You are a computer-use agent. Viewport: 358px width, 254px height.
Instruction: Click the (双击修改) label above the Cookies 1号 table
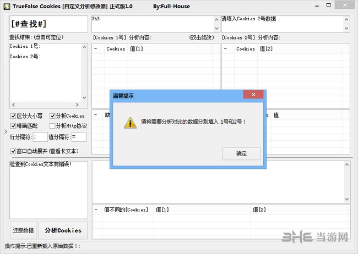click(x=202, y=37)
